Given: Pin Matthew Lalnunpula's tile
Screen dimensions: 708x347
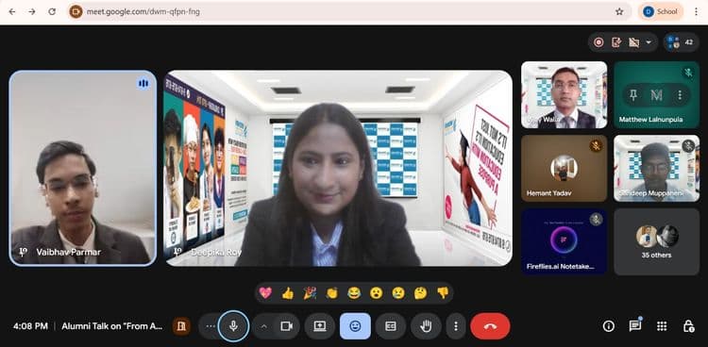Looking at the screenshot, I should tap(633, 95).
